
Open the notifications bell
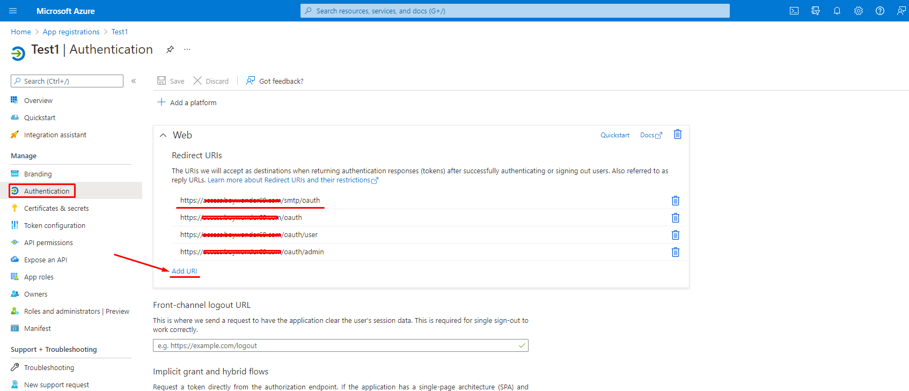(x=837, y=11)
